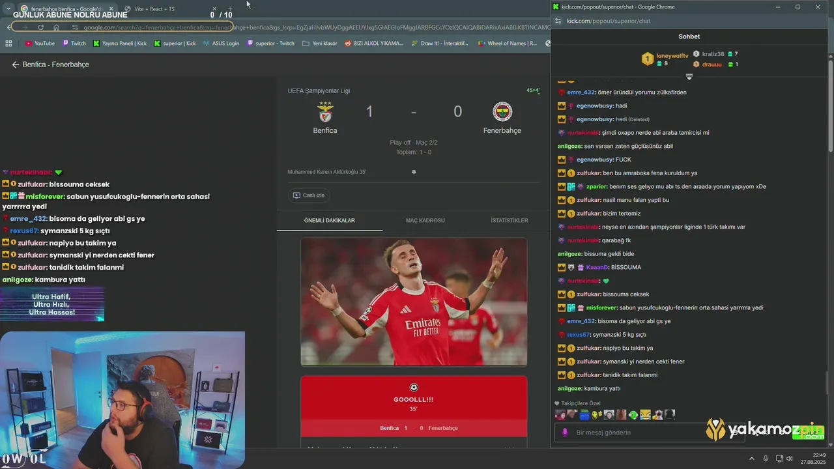Screen dimensions: 834x469
Task: Open the BIZI ALKOL YIKAMA bookmark
Action: pos(374,44)
